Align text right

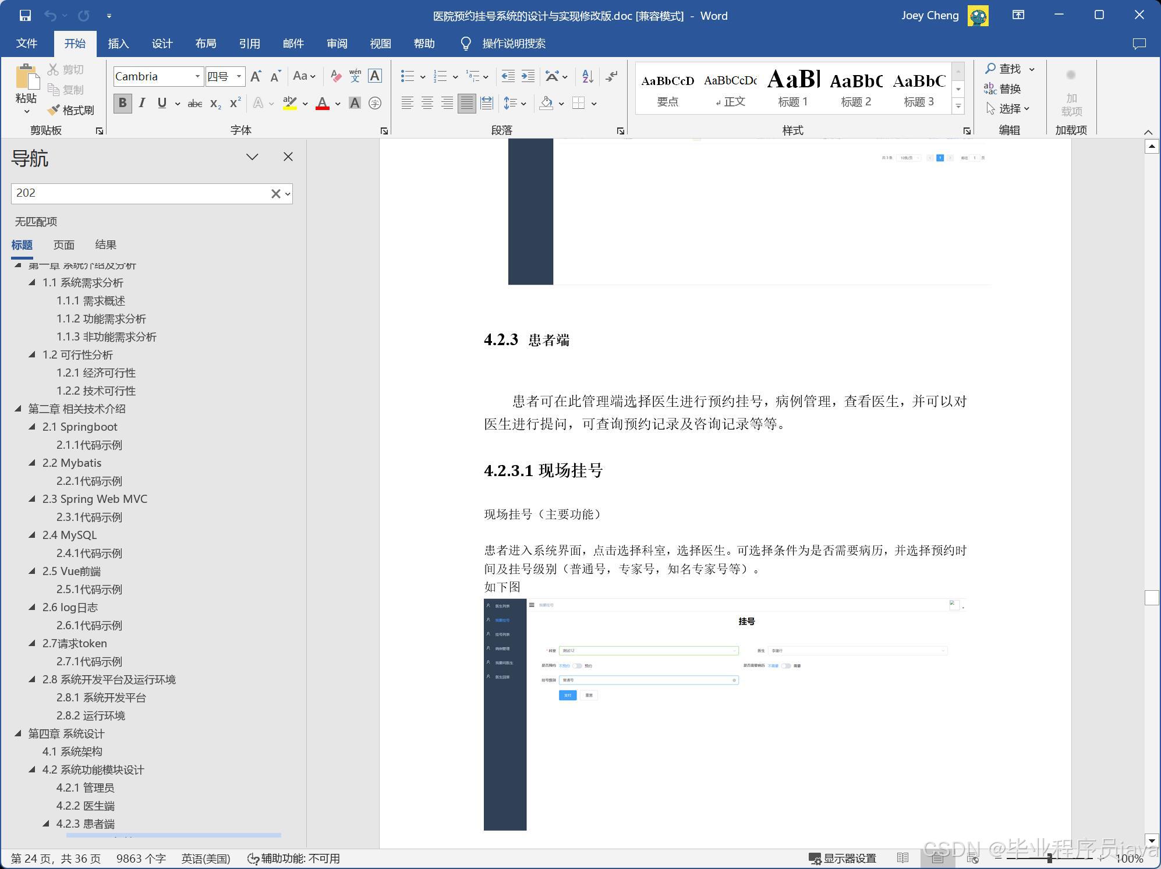coord(447,104)
